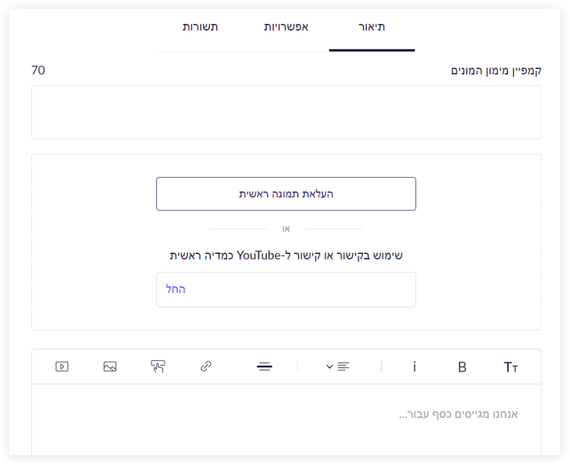Click the insert video icon
Viewport: 571px width, 463px height.
click(x=62, y=367)
